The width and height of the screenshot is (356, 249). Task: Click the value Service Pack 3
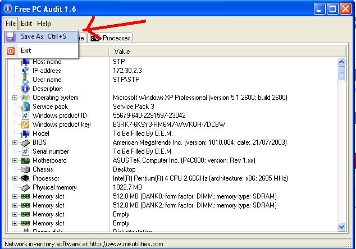[134, 107]
